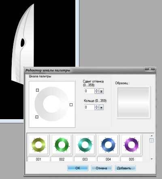The image size is (162, 179).
Task: Close the Редактор шкалы палитры dialog
Action: click(150, 69)
